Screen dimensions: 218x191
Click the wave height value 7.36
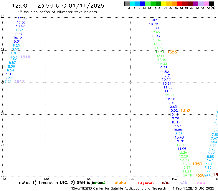[x=9, y=78]
